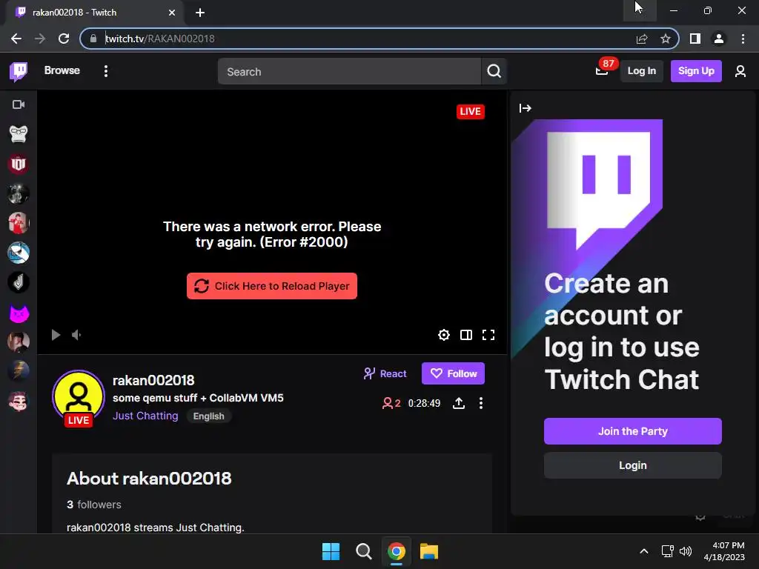This screenshot has height=569, width=759.
Task: Click the viewer count showing 2
Action: (391, 403)
